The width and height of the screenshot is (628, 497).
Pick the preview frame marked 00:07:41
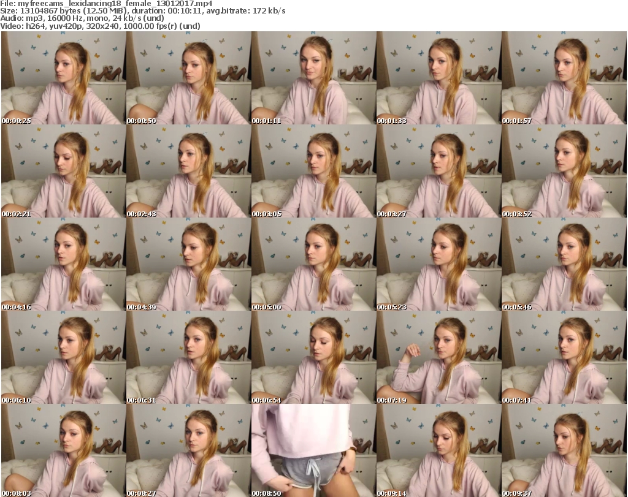pyautogui.click(x=564, y=357)
